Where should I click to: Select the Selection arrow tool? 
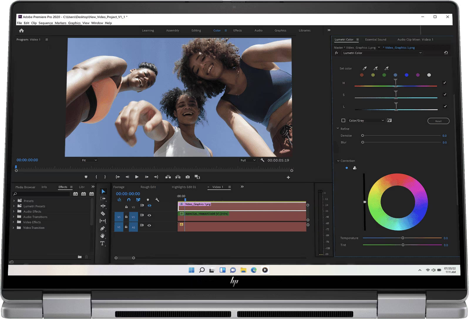pos(103,192)
